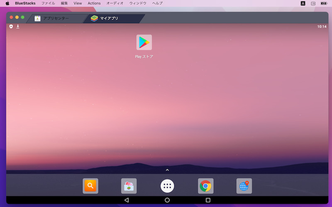
Task: Launch the orange search app in dock
Action: (x=90, y=186)
